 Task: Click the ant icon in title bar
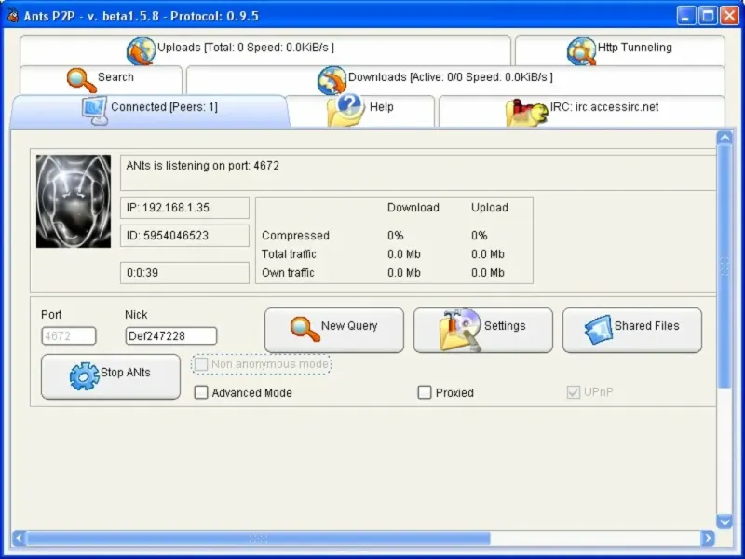pyautogui.click(x=13, y=16)
